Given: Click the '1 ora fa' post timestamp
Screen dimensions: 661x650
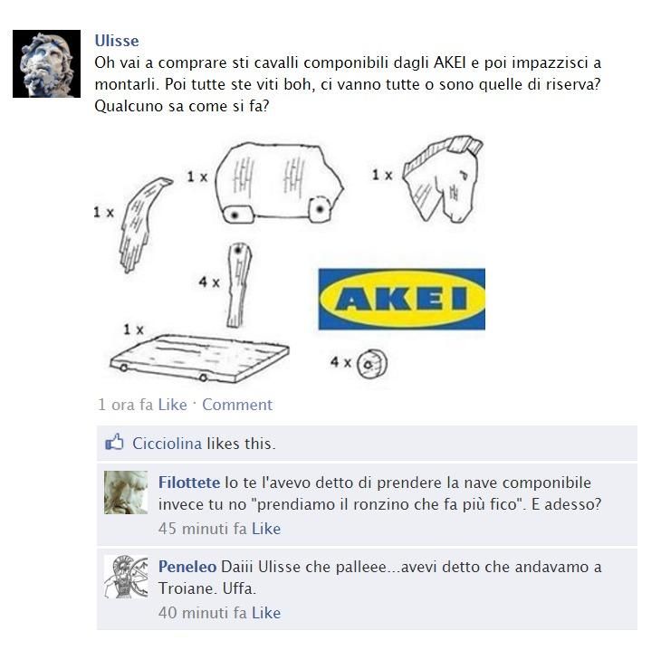Looking at the screenshot, I should point(125,405).
